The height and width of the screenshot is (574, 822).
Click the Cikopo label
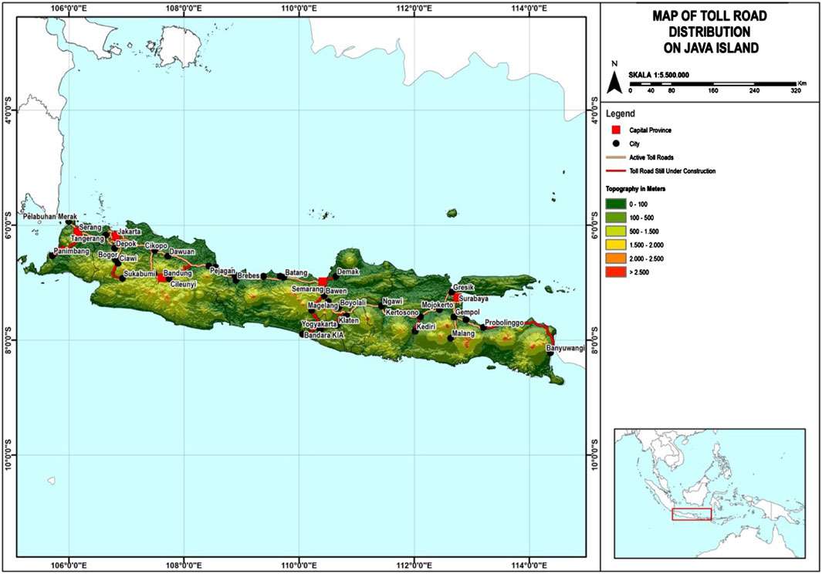tap(156, 245)
